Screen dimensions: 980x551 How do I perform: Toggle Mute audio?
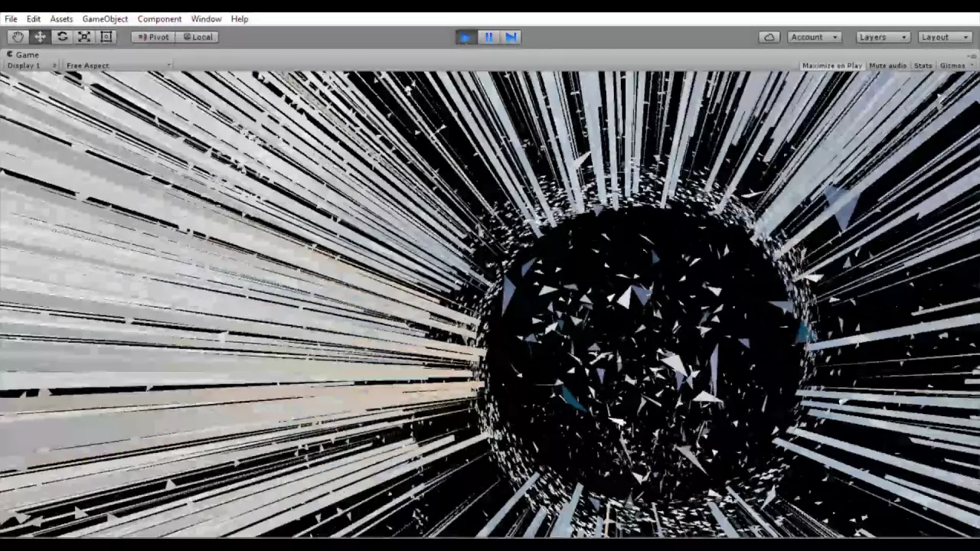888,66
